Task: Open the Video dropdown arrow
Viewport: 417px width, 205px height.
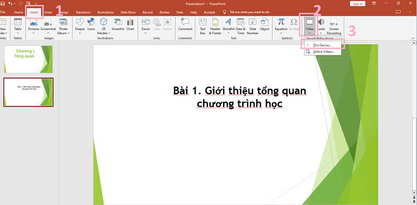Action: [x=310, y=33]
